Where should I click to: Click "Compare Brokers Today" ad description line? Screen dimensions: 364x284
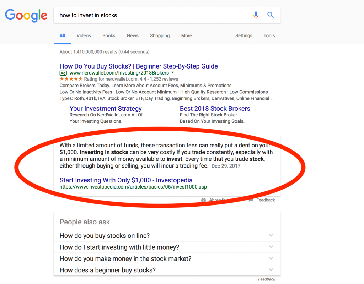[x=146, y=86]
